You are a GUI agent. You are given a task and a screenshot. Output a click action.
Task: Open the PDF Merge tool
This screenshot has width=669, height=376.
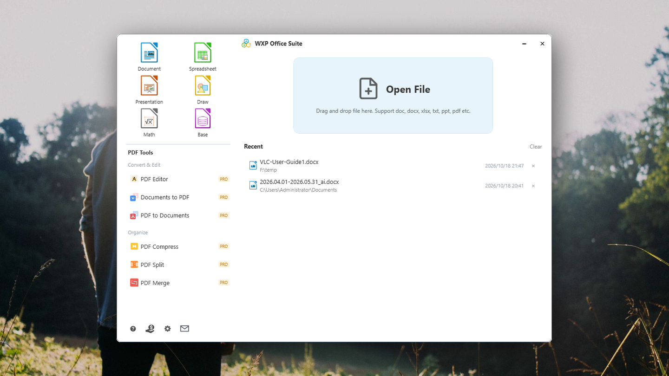(179, 283)
